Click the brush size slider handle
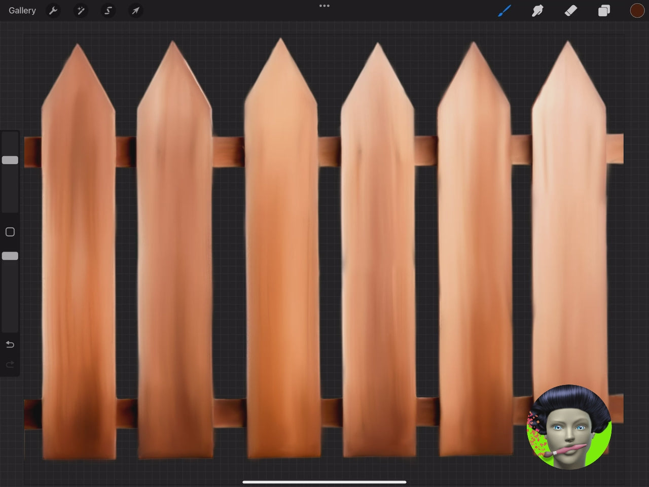The width and height of the screenshot is (649, 487). click(10, 160)
